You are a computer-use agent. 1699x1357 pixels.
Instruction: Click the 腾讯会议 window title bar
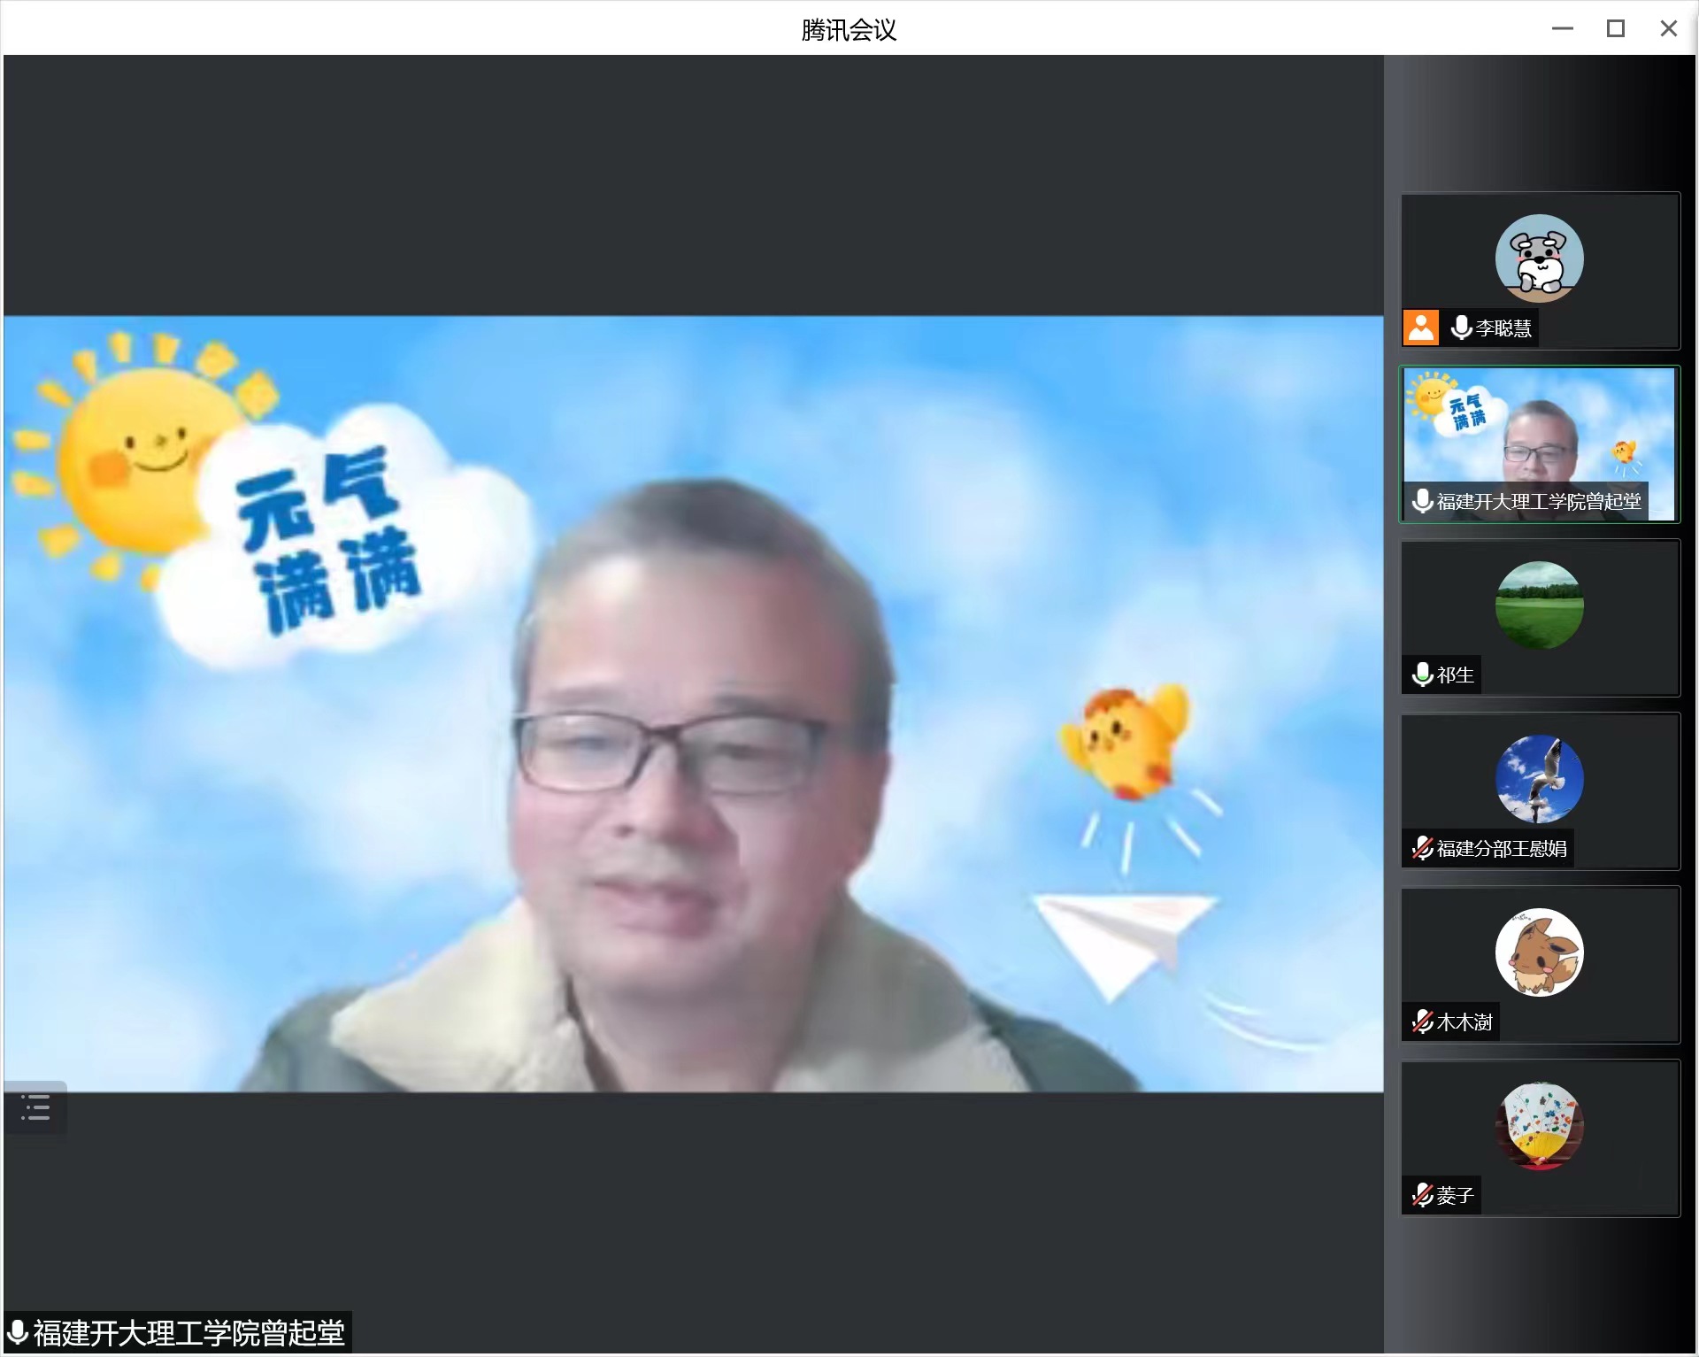click(x=849, y=29)
